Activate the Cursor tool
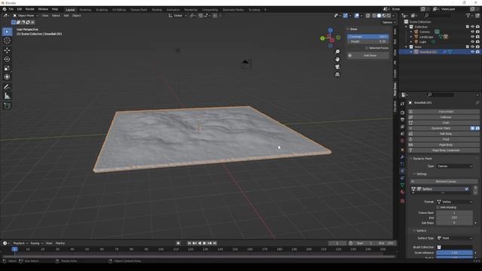 [x=7, y=41]
